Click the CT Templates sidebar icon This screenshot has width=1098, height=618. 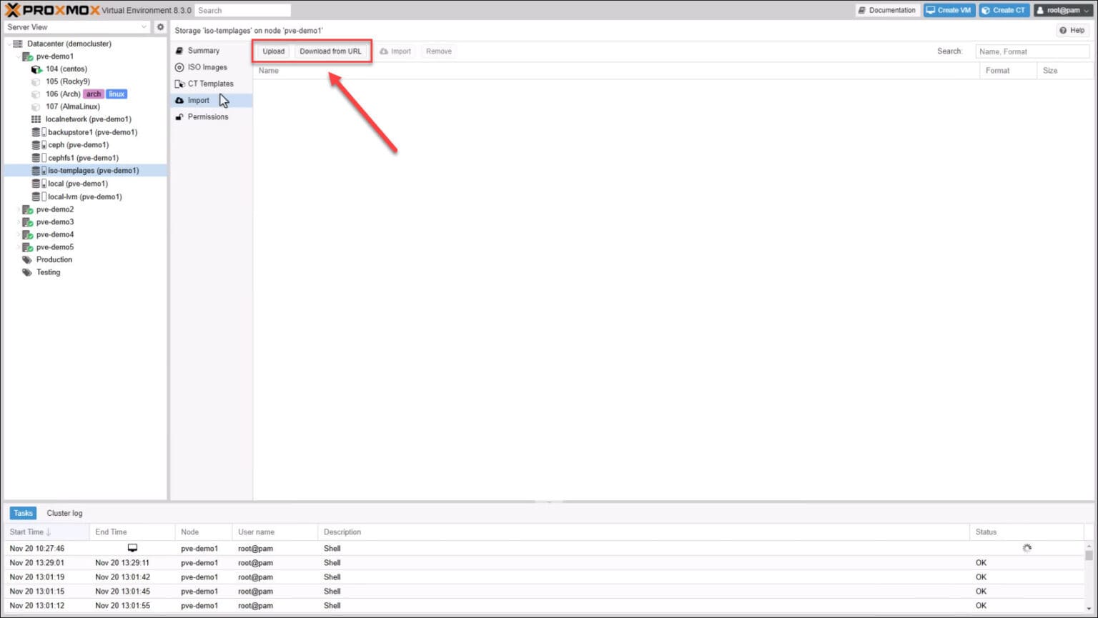point(180,84)
